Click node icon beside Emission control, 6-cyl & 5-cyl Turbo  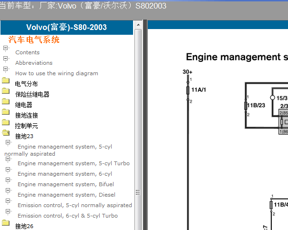pyautogui.click(x=8, y=211)
